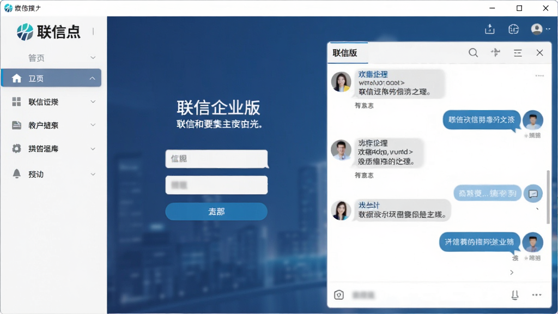Click the top-right sender avatar in chat
The image size is (558, 314).
(x=533, y=120)
